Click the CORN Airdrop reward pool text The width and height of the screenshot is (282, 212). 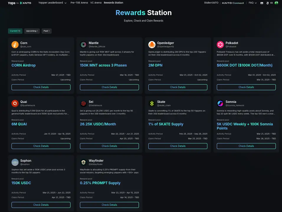click(x=24, y=65)
